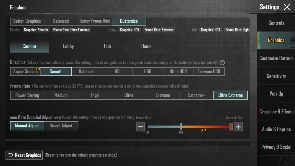Image resolution: width=295 pixels, height=166 pixels.
Task: Set frame rate to High
Action: coord(95,95)
